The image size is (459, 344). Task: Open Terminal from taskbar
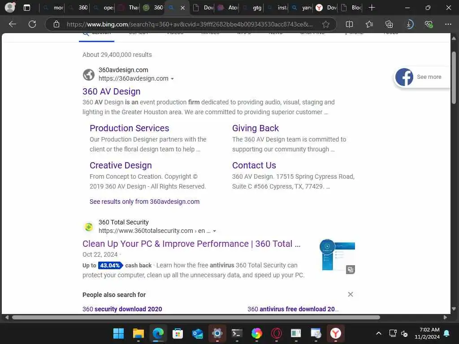pyautogui.click(x=237, y=333)
